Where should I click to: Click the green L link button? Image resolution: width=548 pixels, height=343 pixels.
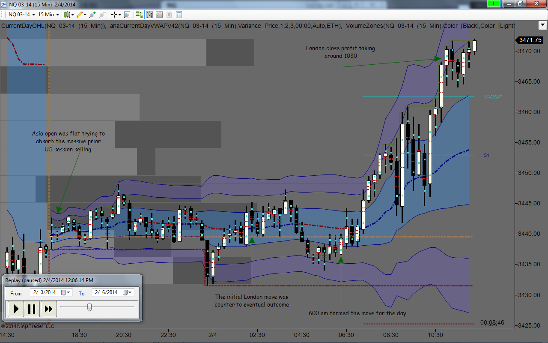(x=494, y=3)
